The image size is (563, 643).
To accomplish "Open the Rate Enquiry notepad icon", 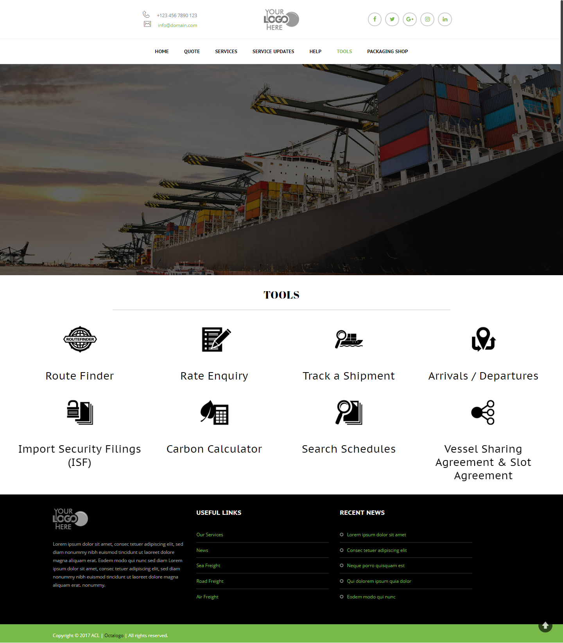I will tap(216, 339).
